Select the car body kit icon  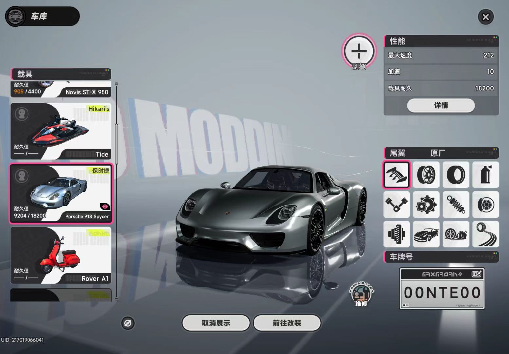pyautogui.click(x=426, y=234)
